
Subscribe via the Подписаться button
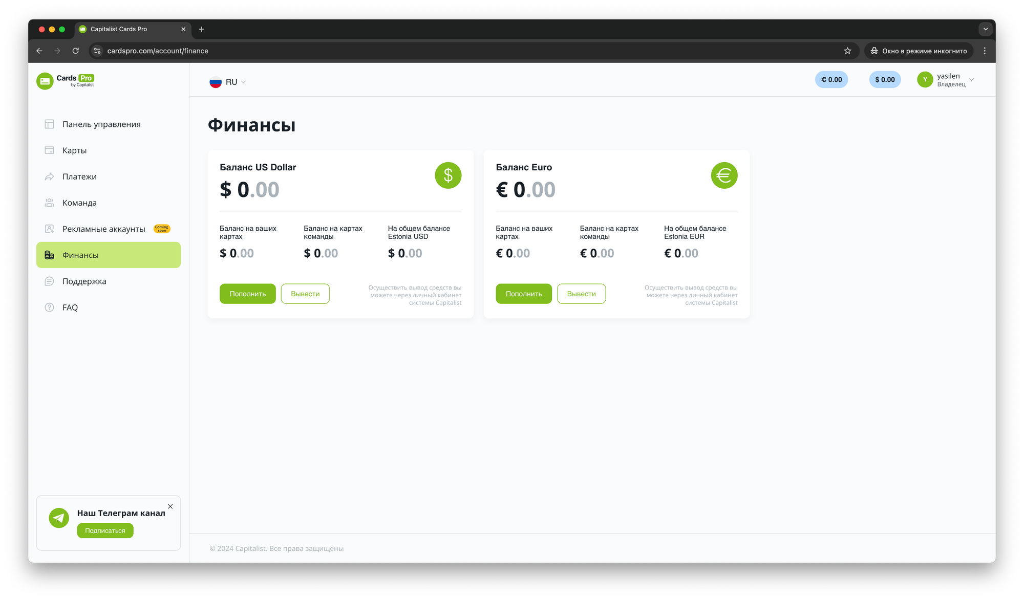point(105,530)
